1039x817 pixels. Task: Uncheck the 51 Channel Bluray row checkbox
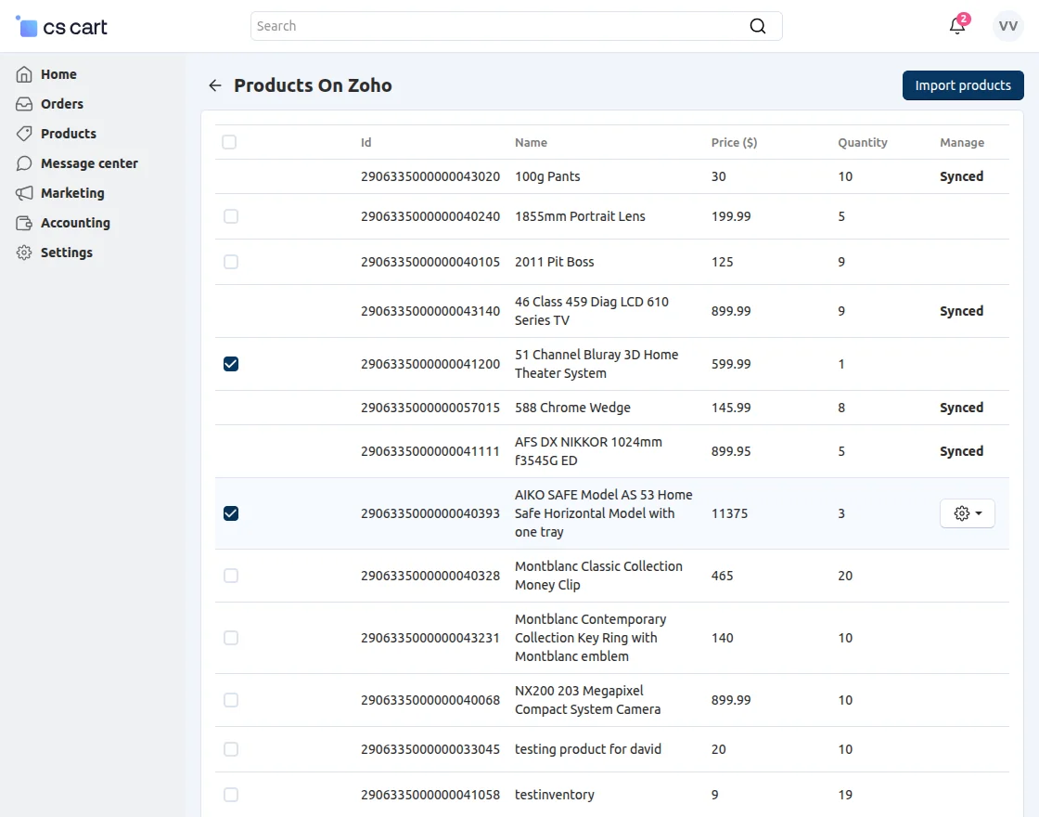(x=230, y=364)
